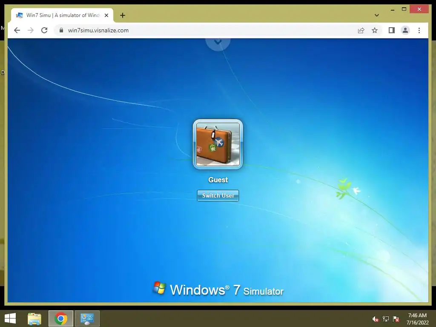
Task: Go back using the browser back arrow
Action: point(17,30)
